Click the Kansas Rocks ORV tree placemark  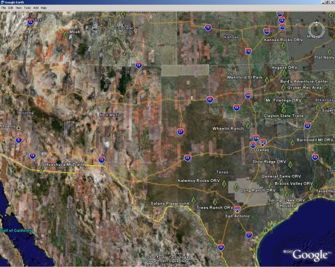click(x=283, y=46)
